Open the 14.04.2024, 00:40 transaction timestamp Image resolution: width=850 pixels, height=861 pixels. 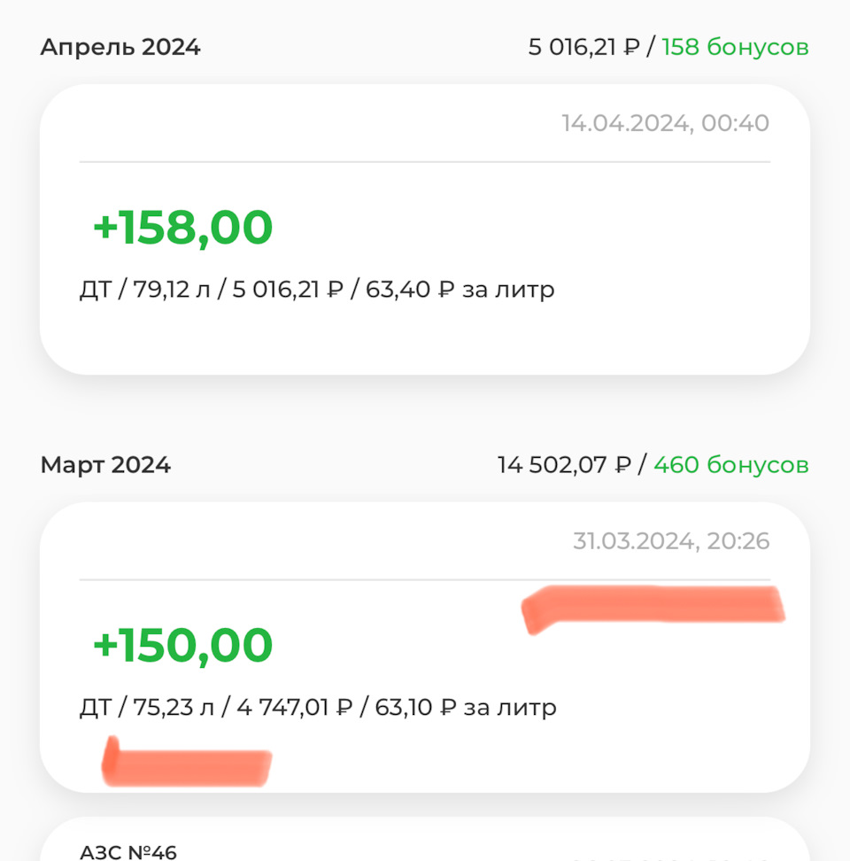click(665, 123)
